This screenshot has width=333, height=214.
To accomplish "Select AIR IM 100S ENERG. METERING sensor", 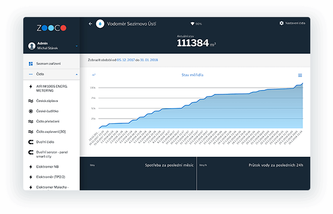I will point(52,89).
